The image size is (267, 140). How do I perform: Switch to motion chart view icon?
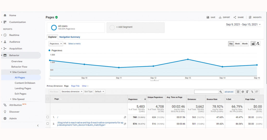(x=258, y=44)
